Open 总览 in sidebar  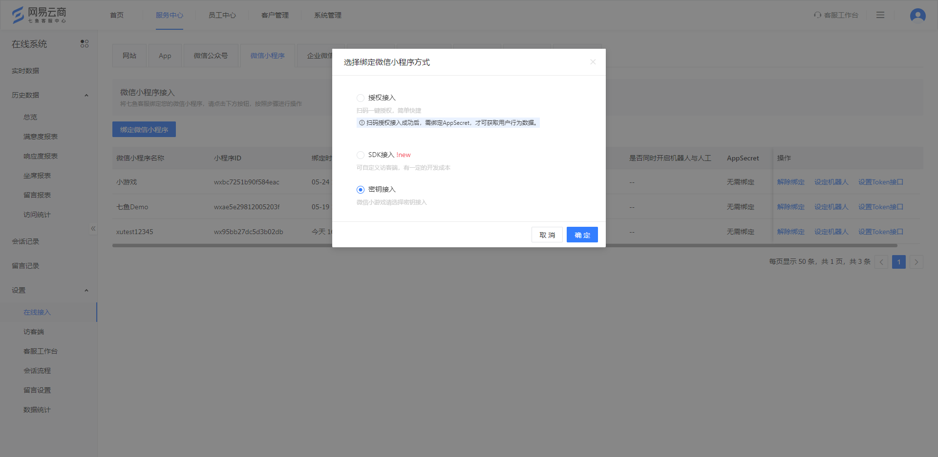30,117
